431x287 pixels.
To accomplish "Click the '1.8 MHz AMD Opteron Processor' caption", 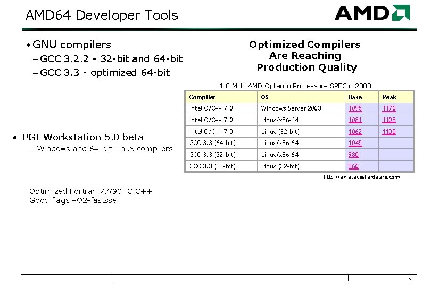I will (x=295, y=86).
